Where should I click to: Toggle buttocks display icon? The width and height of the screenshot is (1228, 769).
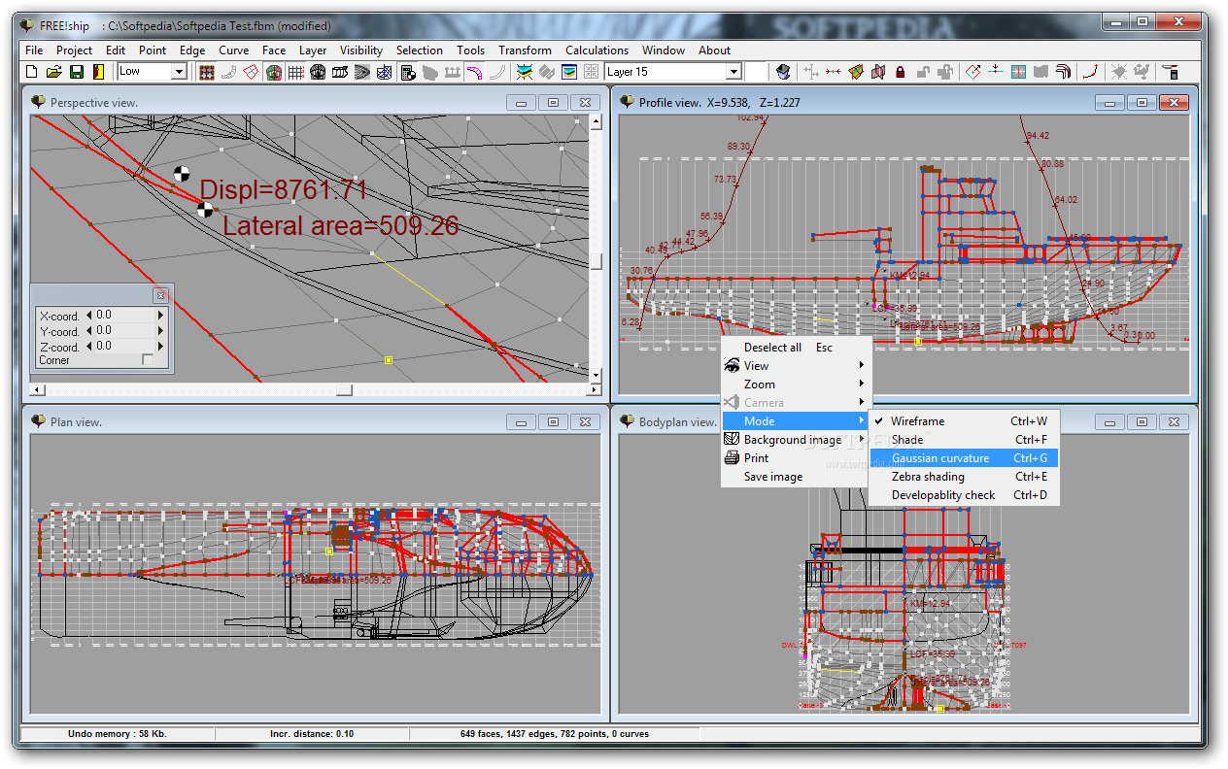point(340,72)
